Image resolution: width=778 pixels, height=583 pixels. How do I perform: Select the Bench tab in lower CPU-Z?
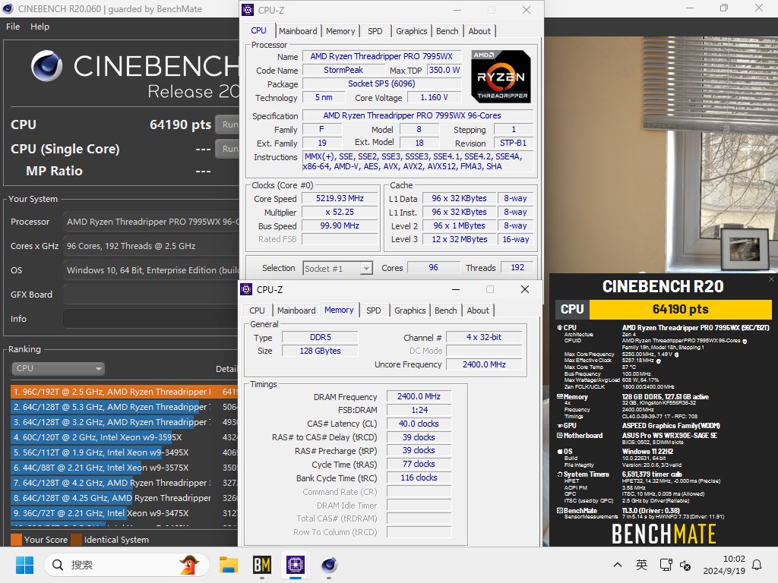click(445, 310)
